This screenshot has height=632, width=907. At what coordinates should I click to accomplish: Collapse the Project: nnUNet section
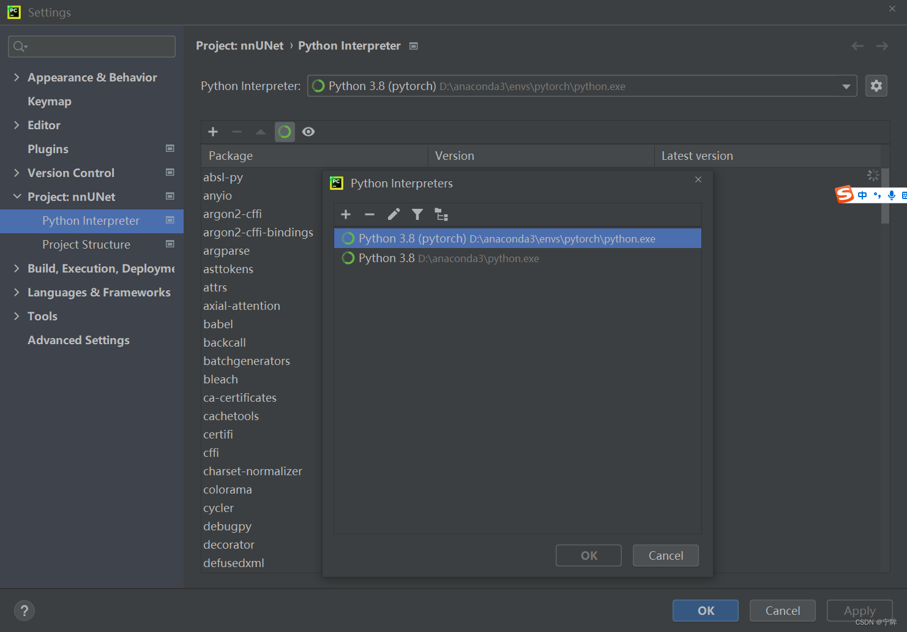pyautogui.click(x=17, y=197)
